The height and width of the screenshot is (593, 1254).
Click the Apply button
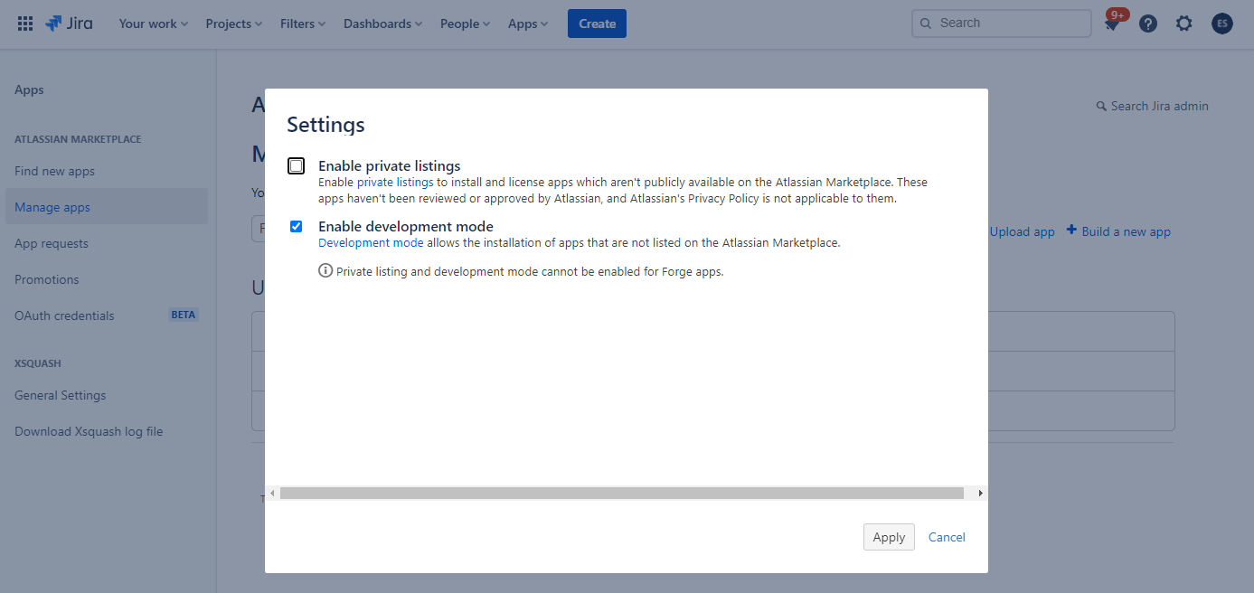889,537
